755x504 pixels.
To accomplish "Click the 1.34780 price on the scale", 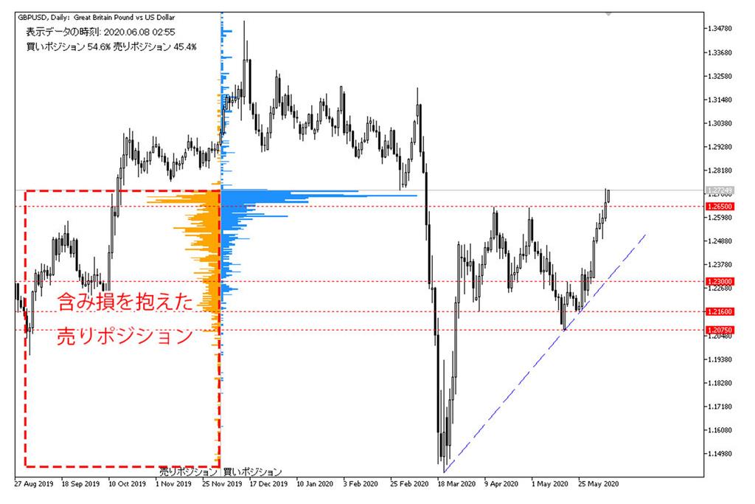I will point(720,29).
